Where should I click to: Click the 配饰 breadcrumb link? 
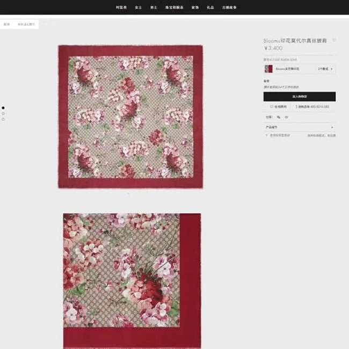[6, 24]
